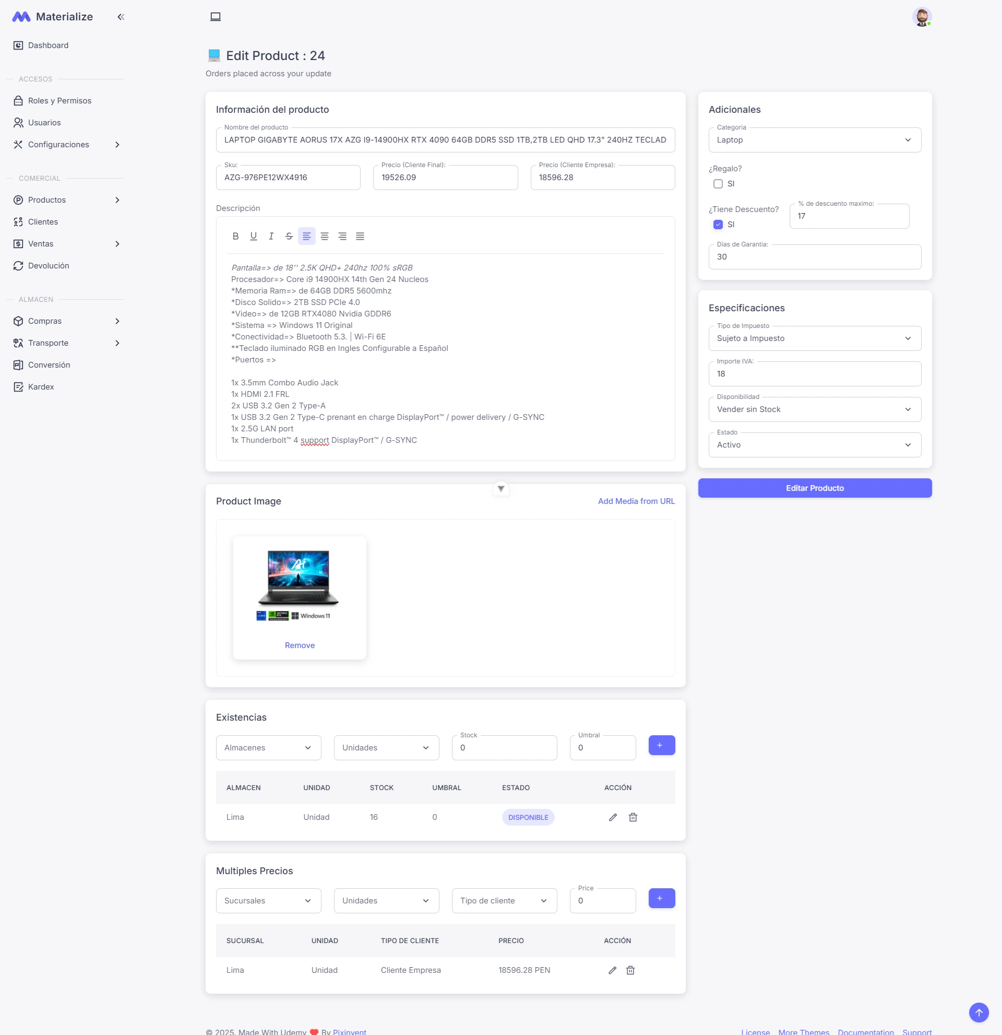The width and height of the screenshot is (1002, 1035).
Task: Open the Disponibilidad dropdown
Action: pyautogui.click(x=814, y=409)
